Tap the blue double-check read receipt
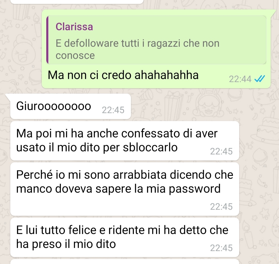Screen dimensions: 279x264 tap(260, 79)
